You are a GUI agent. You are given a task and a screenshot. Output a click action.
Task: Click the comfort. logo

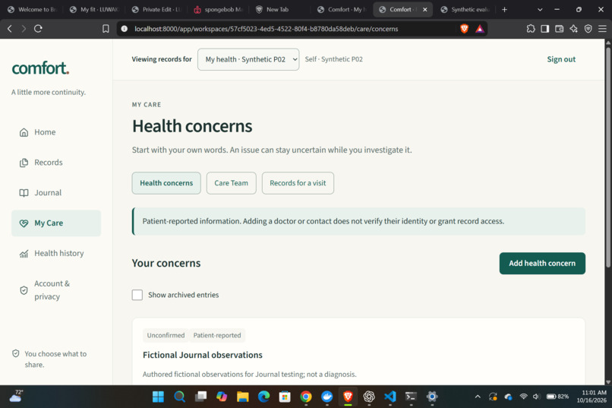[40, 68]
